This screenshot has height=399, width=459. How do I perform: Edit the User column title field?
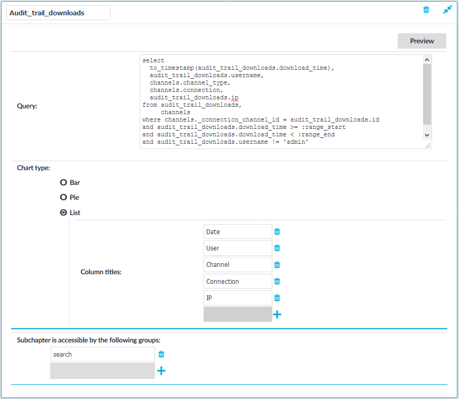pos(238,248)
